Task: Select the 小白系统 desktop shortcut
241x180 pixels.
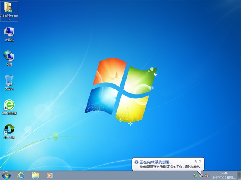Action: coord(9,132)
